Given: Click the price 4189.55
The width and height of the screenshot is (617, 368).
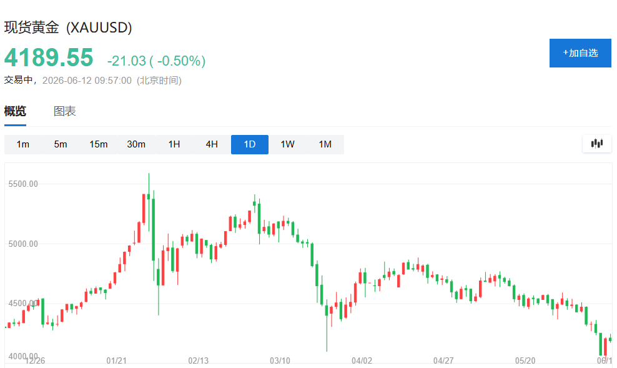Looking at the screenshot, I should pyautogui.click(x=49, y=57).
